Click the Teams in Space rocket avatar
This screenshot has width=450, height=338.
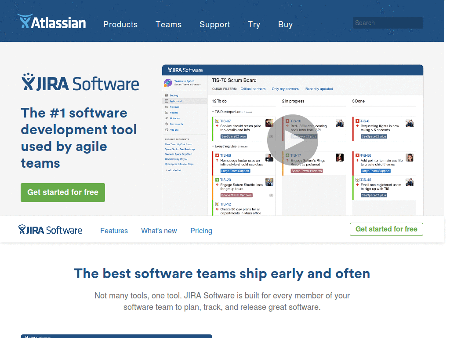168,83
